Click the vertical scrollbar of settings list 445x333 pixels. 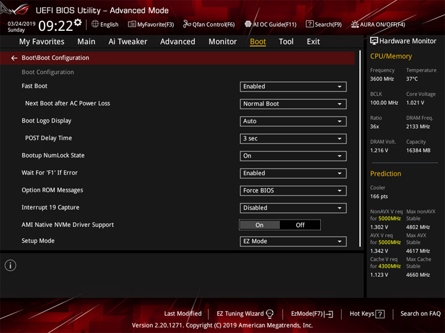[x=360, y=149]
